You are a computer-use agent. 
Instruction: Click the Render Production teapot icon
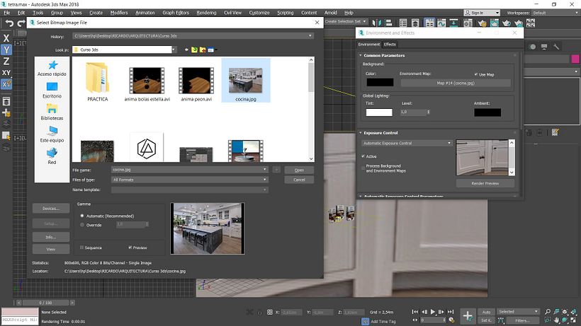(507, 23)
